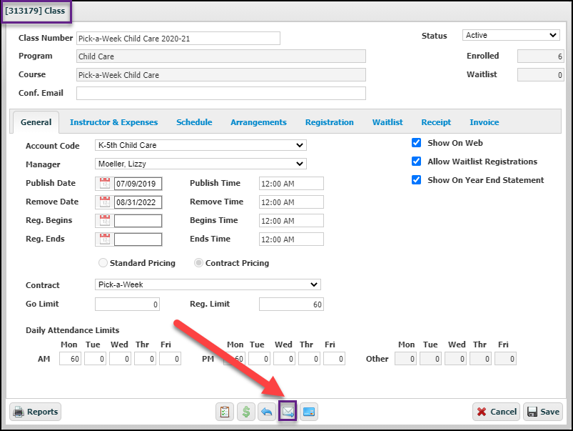Click the Waitlist count field
This screenshot has width=573, height=431.
[540, 75]
